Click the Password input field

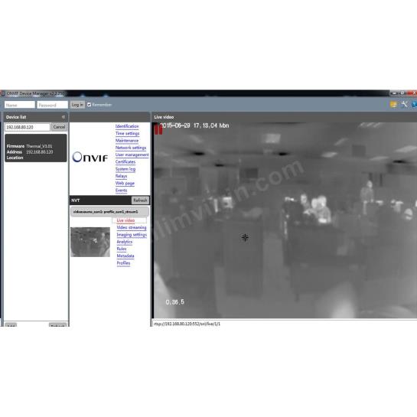(52, 105)
